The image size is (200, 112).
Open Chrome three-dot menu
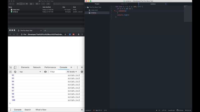point(82,35)
